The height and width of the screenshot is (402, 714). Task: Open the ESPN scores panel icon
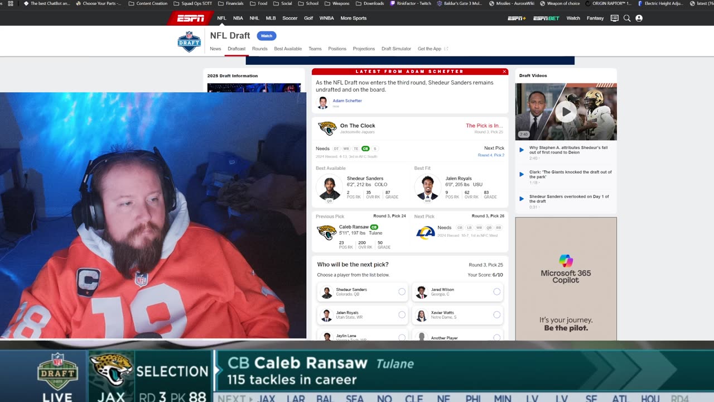coord(615,18)
